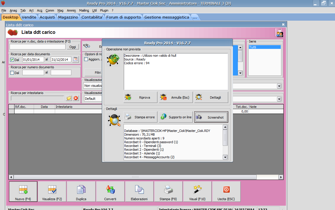This screenshot has width=335, height=210.
Task: Open Visualizza (F2) for the selected document
Action: pyautogui.click(x=52, y=191)
